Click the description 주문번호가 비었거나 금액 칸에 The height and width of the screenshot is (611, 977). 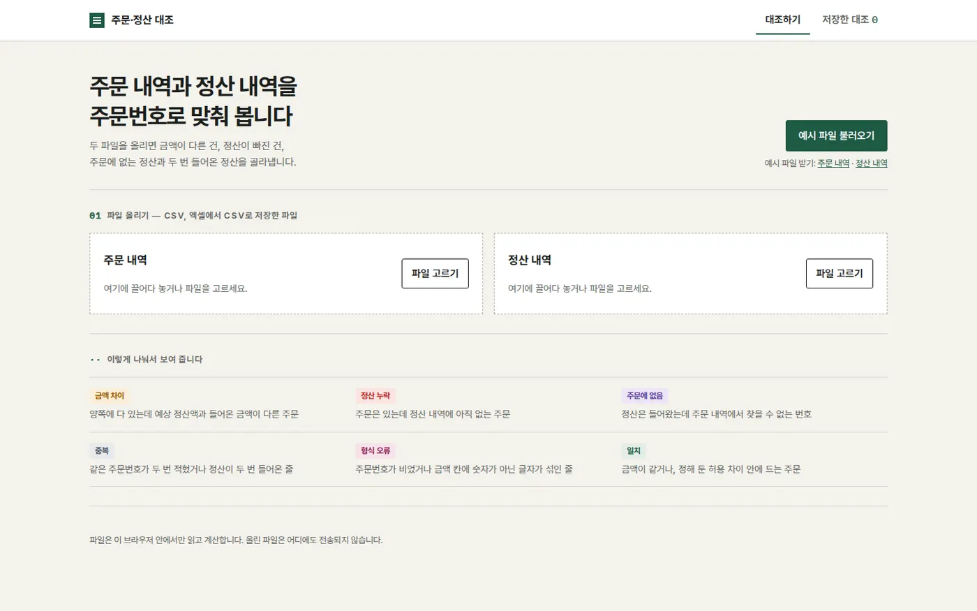pos(464,469)
